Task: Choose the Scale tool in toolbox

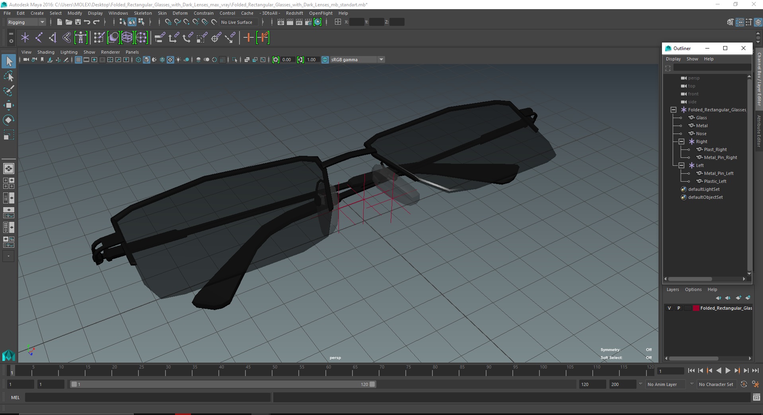Action: 9,135
